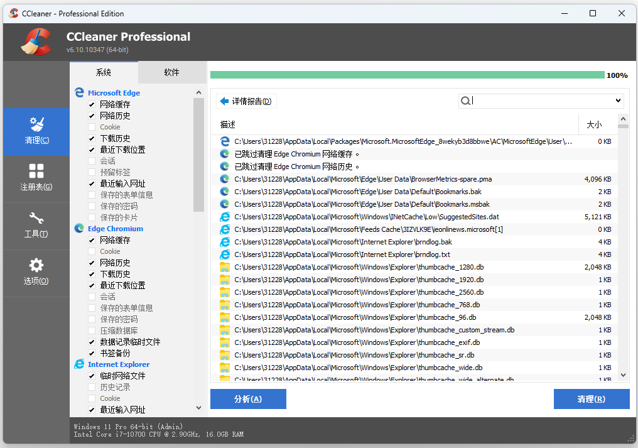
Task: Click the IE icon beside SuggestedSites.dat
Action: point(225,217)
